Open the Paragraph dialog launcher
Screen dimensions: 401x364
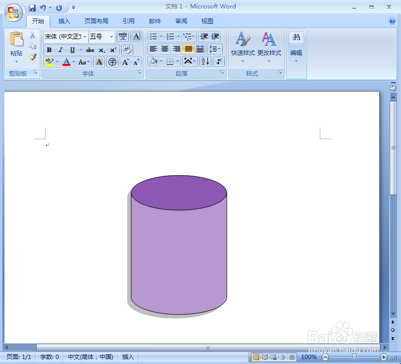pyautogui.click(x=222, y=73)
